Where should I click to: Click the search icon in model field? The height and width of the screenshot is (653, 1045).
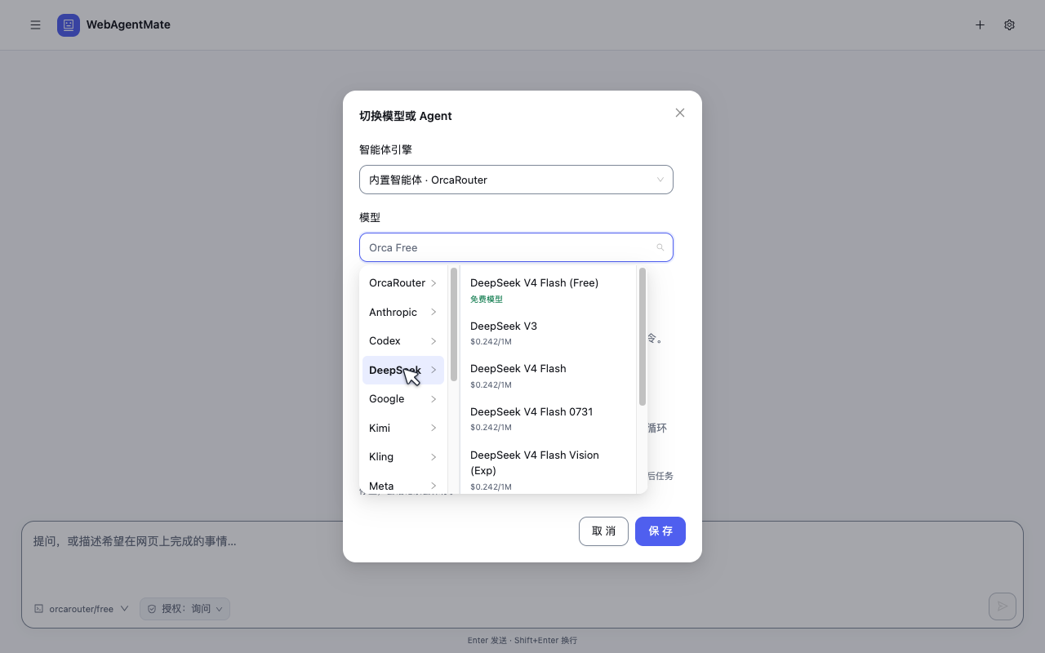click(x=660, y=247)
